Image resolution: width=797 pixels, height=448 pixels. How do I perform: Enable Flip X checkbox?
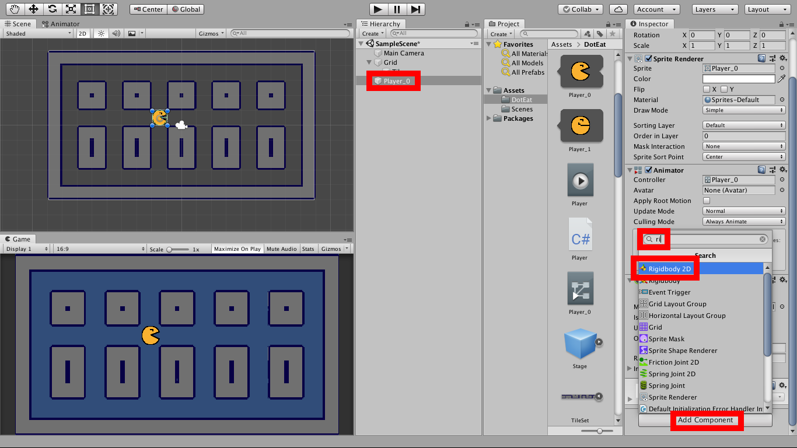point(707,89)
